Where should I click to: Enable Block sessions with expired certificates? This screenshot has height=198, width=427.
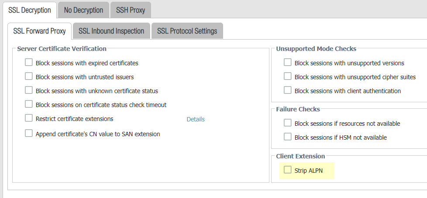point(29,63)
